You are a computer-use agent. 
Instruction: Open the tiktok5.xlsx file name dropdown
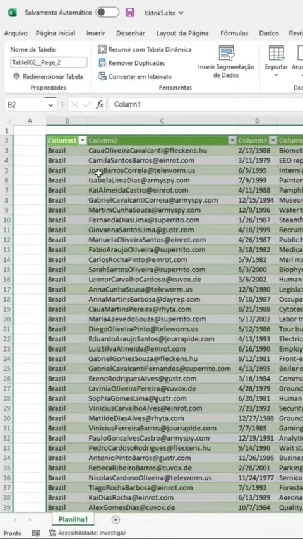coord(181,13)
